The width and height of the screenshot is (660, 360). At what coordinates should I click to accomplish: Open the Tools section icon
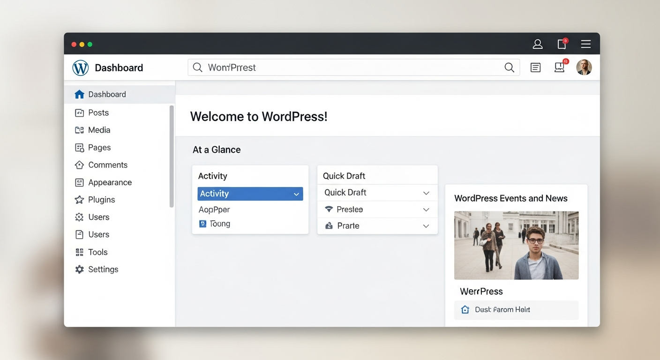point(79,252)
